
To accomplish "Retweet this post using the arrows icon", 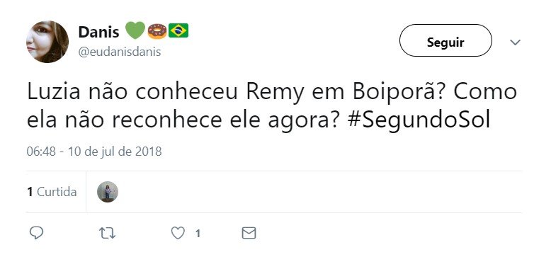I will coord(108,233).
